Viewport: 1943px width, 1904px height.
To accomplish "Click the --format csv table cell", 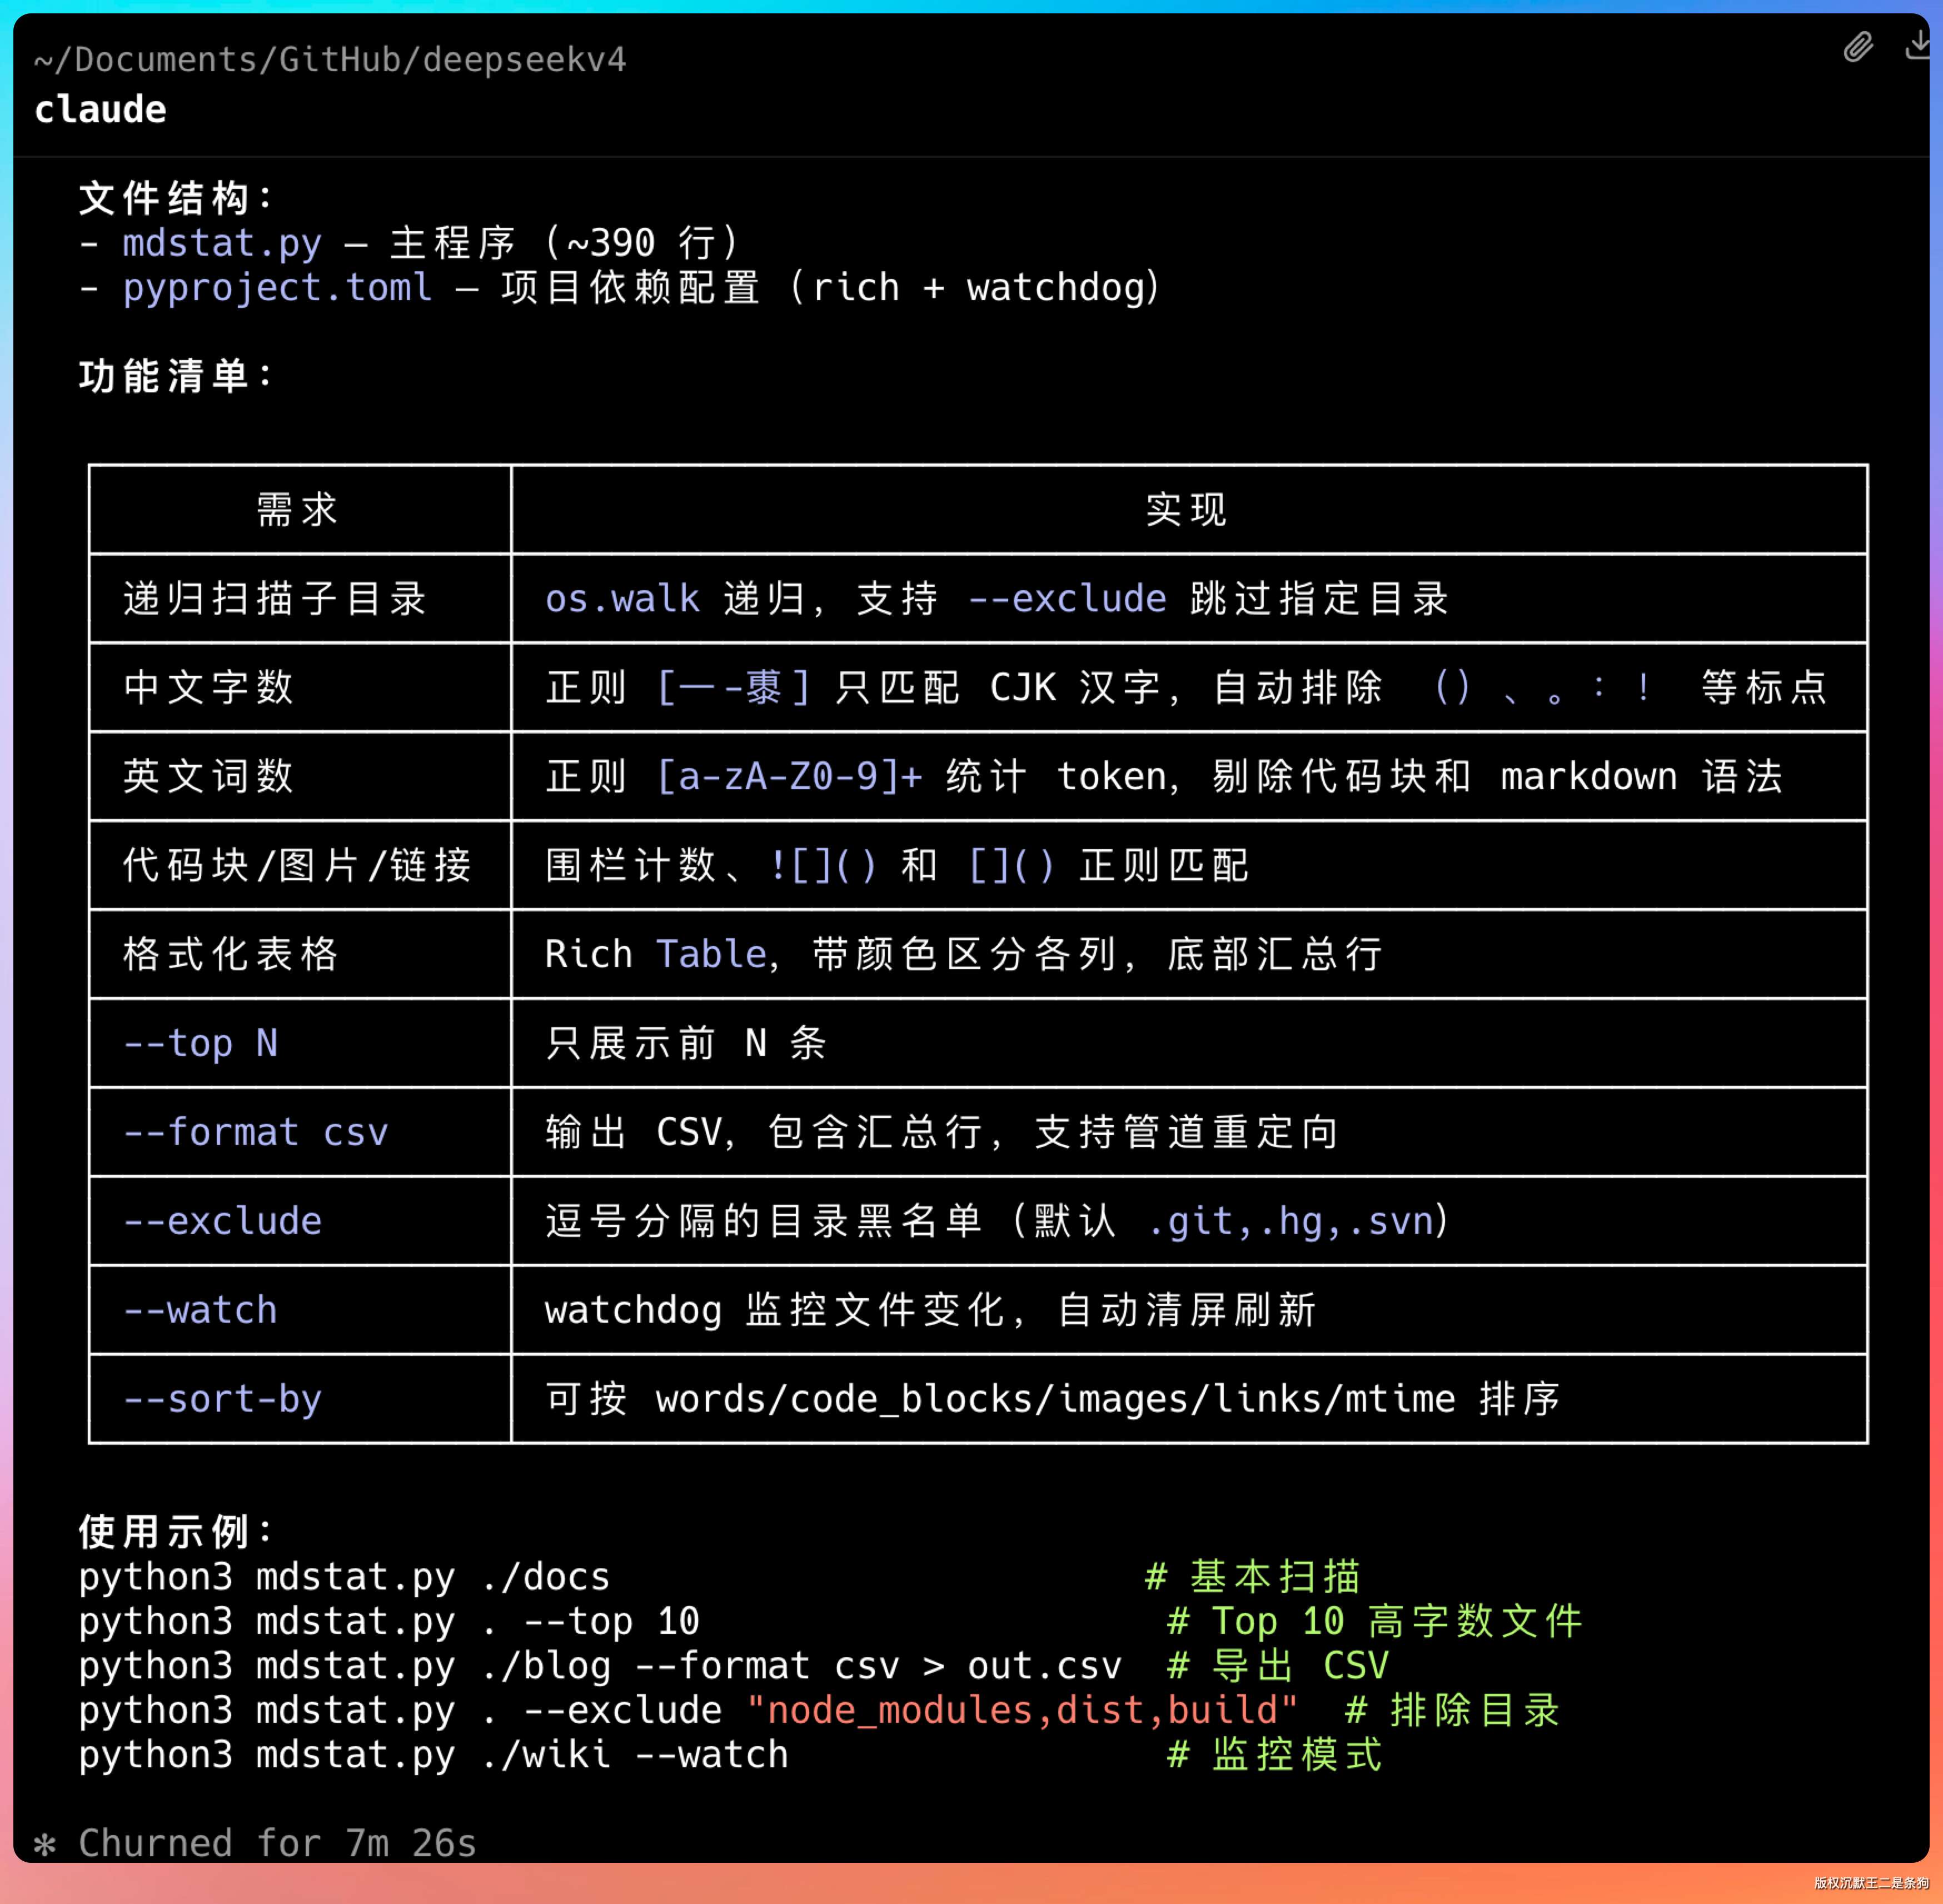I will [x=255, y=1132].
